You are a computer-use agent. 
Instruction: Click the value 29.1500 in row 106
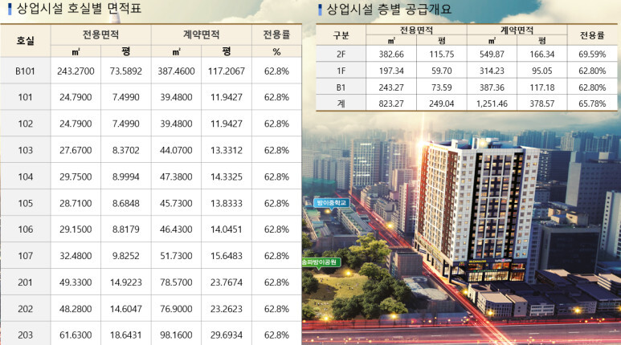tap(76, 229)
